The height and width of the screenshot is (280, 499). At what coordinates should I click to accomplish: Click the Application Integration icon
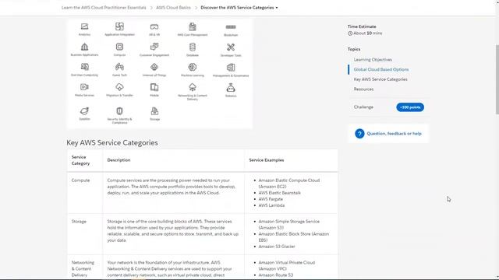click(119, 26)
